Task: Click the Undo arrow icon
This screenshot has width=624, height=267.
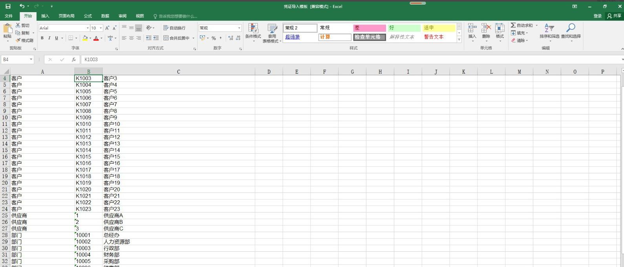Action: tap(22, 6)
